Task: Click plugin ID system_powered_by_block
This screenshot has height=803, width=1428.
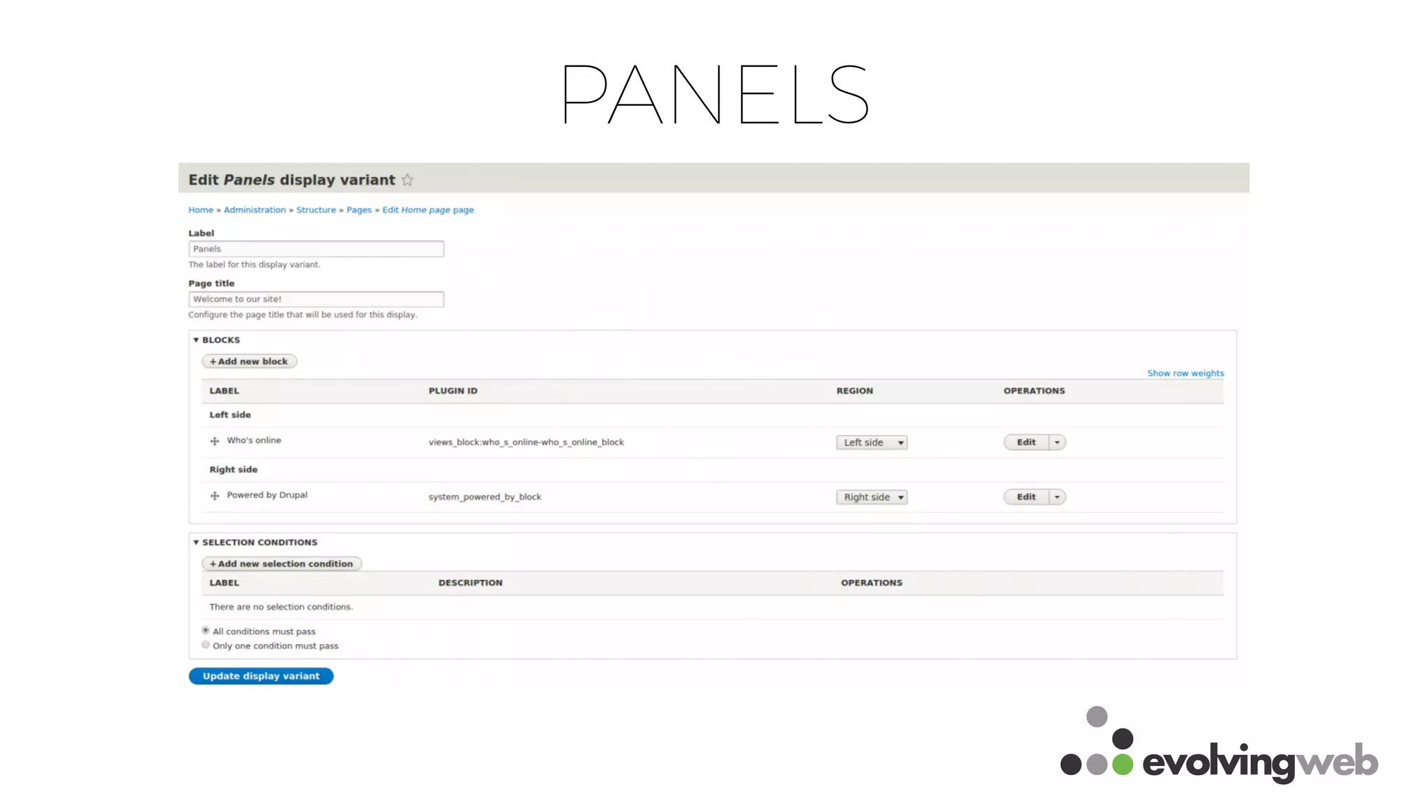Action: point(485,497)
